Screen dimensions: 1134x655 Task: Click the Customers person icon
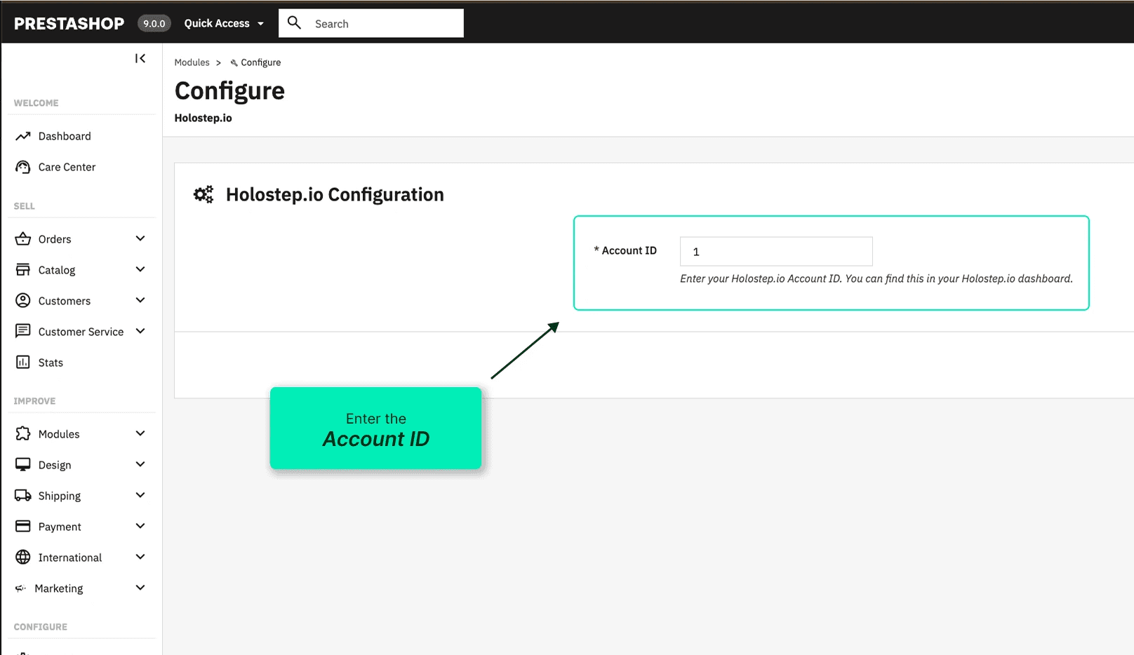point(23,300)
